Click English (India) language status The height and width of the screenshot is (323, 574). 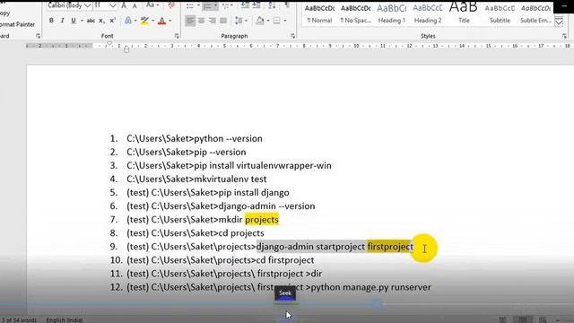65,320
